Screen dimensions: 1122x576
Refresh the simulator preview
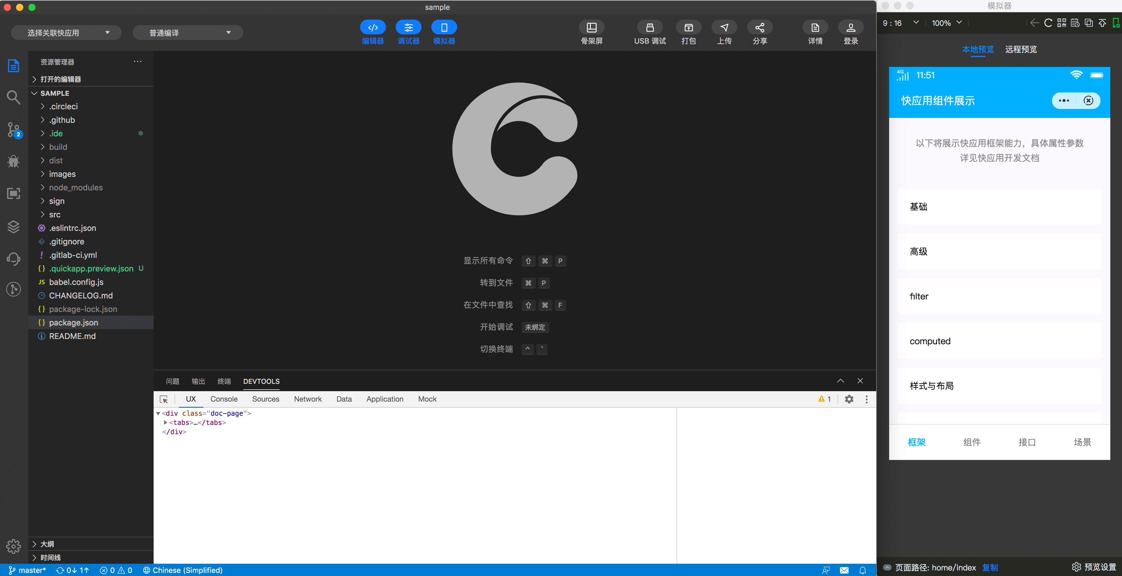click(x=1048, y=23)
